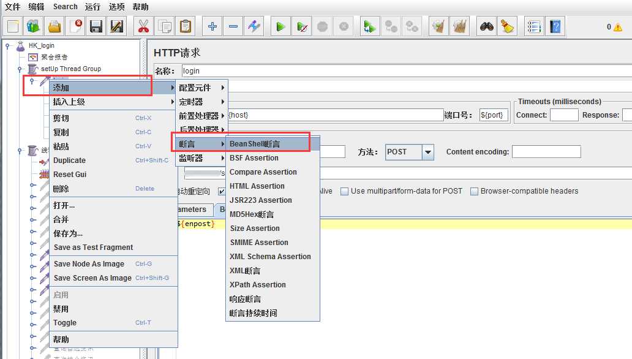Click the Remote Start All icon
The width and height of the screenshot is (632, 359).
[370, 26]
